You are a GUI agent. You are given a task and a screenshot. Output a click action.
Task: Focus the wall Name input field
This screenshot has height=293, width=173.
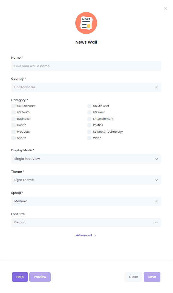click(86, 66)
